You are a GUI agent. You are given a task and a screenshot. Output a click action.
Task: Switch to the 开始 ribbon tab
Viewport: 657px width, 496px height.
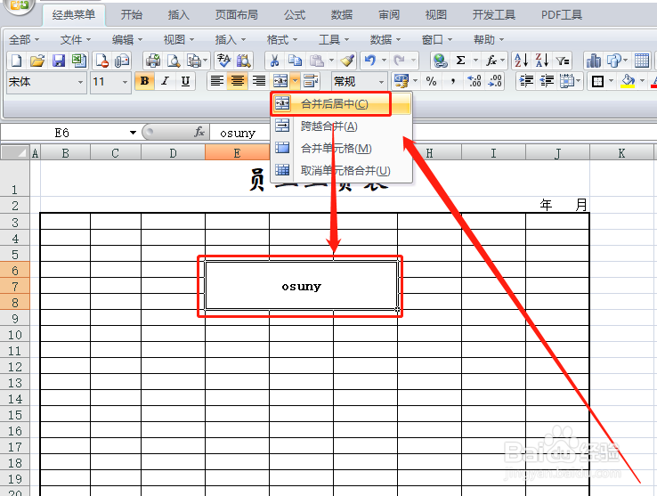132,14
